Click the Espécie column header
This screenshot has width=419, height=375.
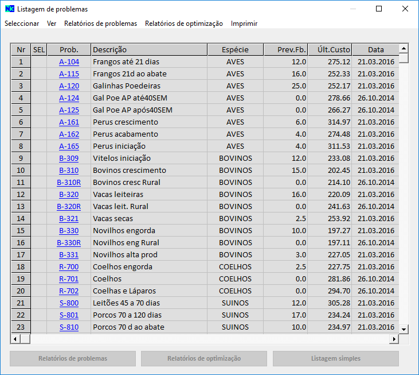[x=235, y=50]
